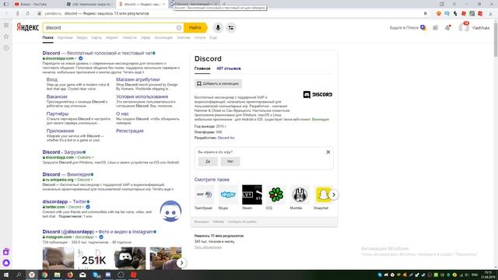Click the Discord Inc developer link
Viewport: 498px width, 280px height.
(x=226, y=138)
